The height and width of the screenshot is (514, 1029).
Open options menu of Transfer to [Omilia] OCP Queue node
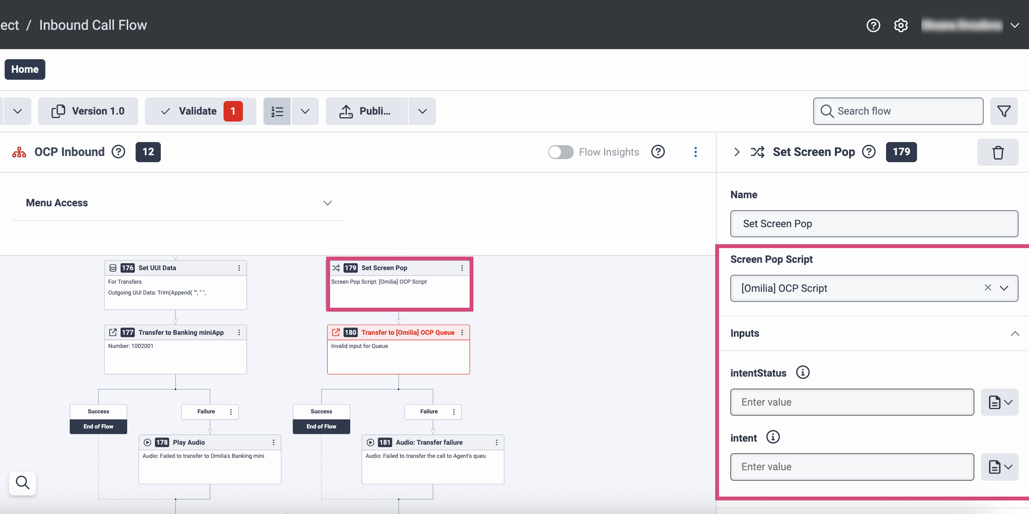pyautogui.click(x=462, y=332)
